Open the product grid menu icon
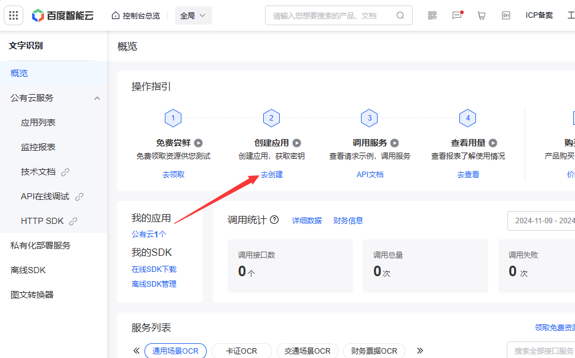This screenshot has height=358, width=575. (x=14, y=15)
